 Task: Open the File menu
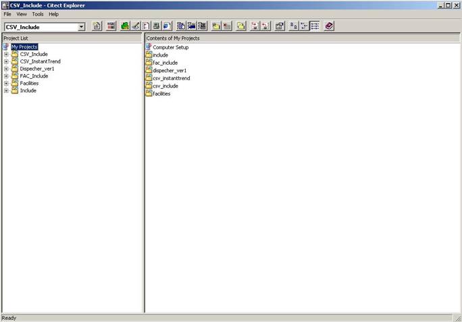(x=7, y=14)
